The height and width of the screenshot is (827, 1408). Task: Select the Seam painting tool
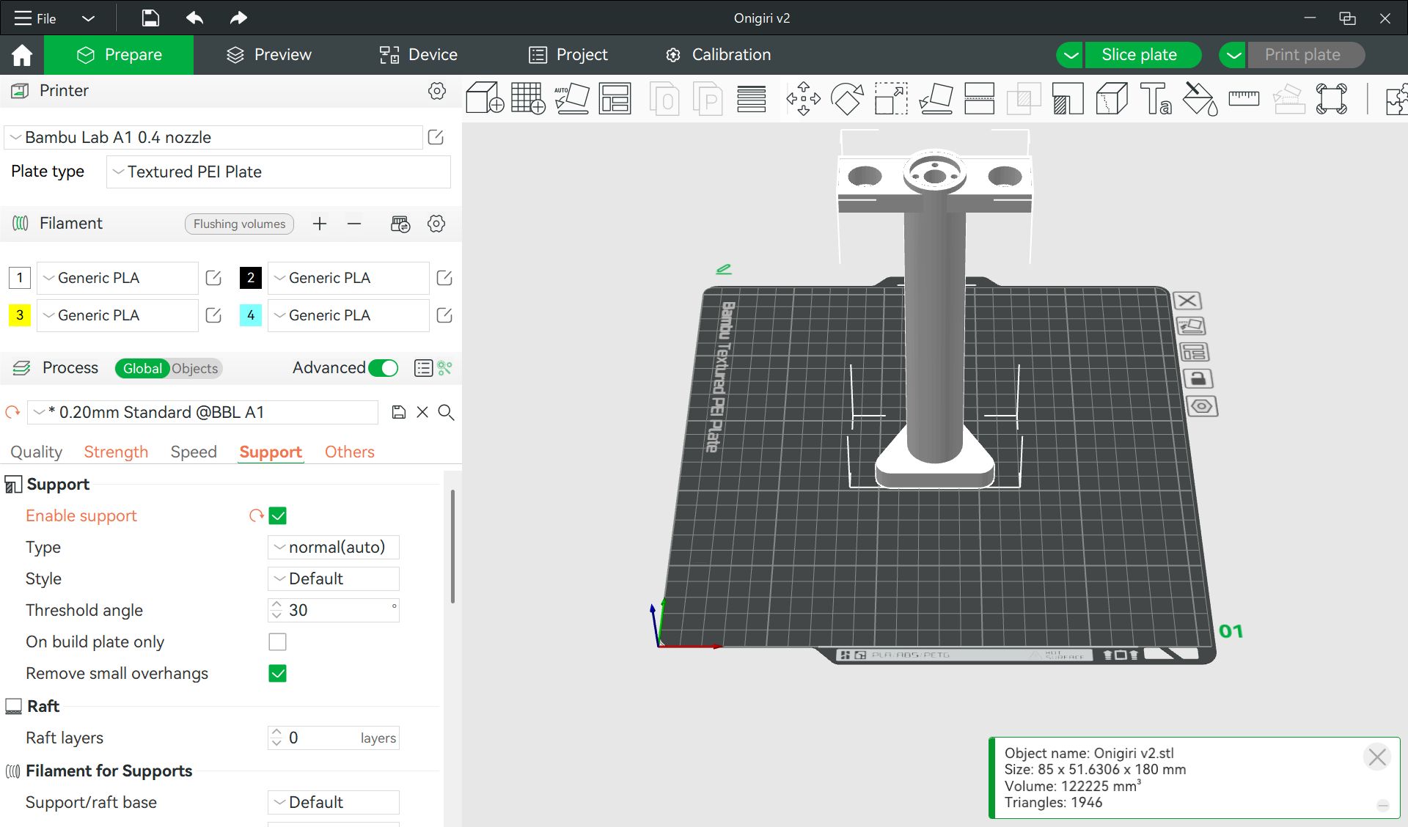click(1112, 98)
